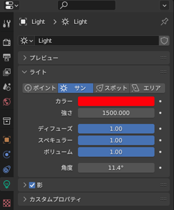
Task: Toggle the pin icon in header
Action: click(164, 22)
